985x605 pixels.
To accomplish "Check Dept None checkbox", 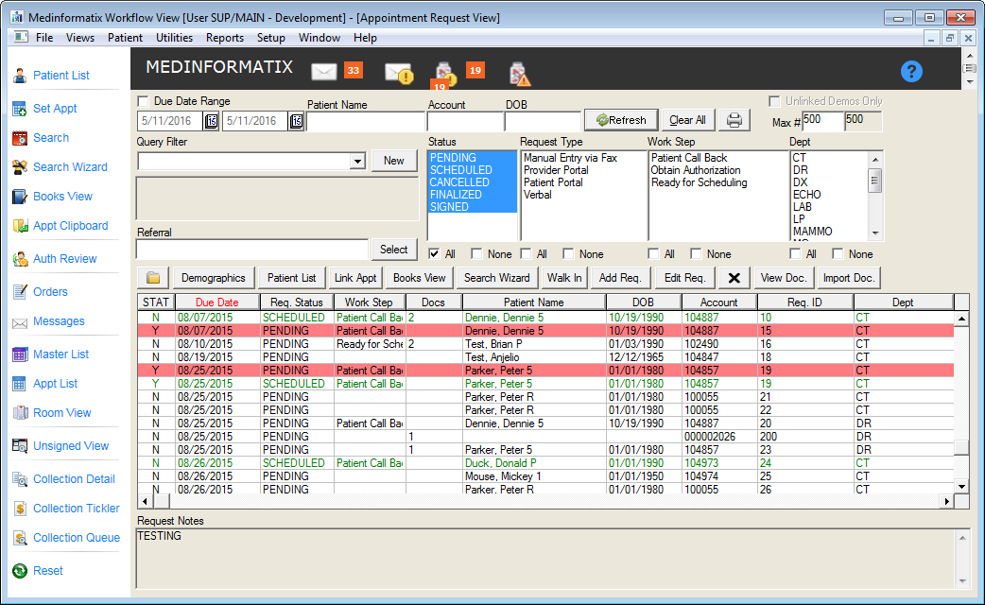I will [838, 253].
